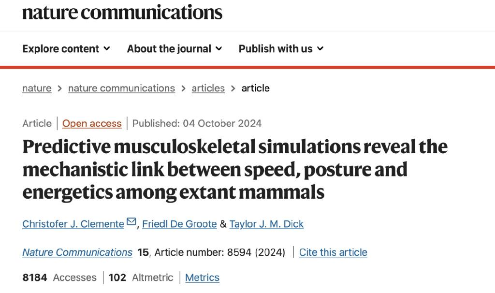
Task: Click the envelope icon beside Christofer J. Clemente
Action: [131, 221]
